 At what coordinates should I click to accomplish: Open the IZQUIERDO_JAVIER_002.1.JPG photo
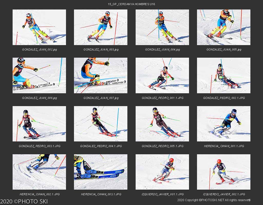pyautogui.click(x=224, y=172)
